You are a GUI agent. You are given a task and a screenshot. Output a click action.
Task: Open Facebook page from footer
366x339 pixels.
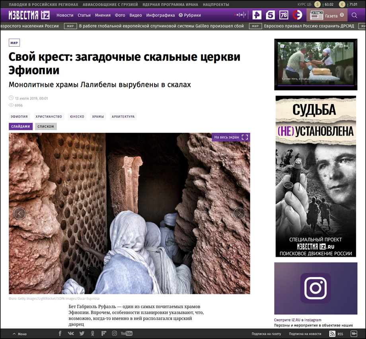(x=60, y=333)
